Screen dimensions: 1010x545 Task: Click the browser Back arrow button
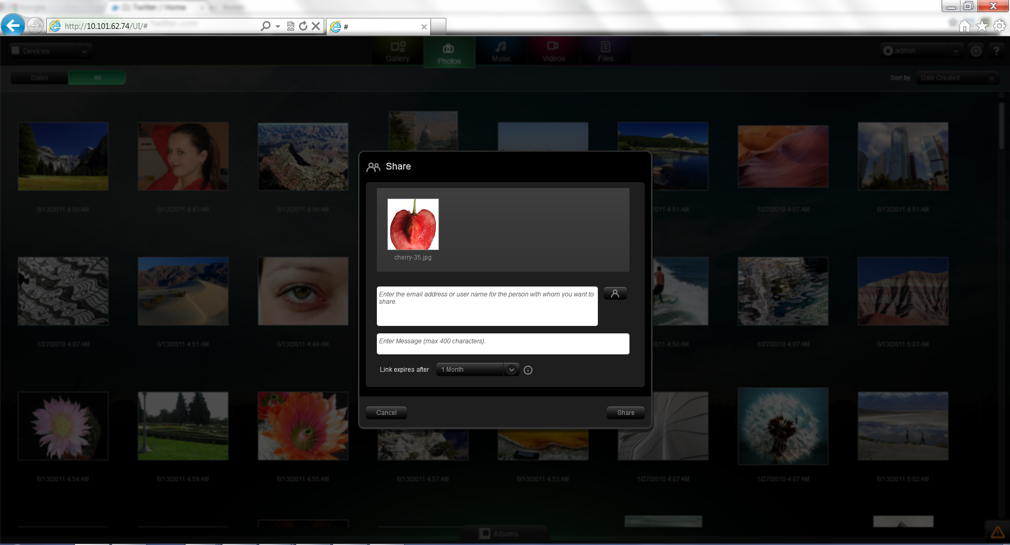coord(13,25)
